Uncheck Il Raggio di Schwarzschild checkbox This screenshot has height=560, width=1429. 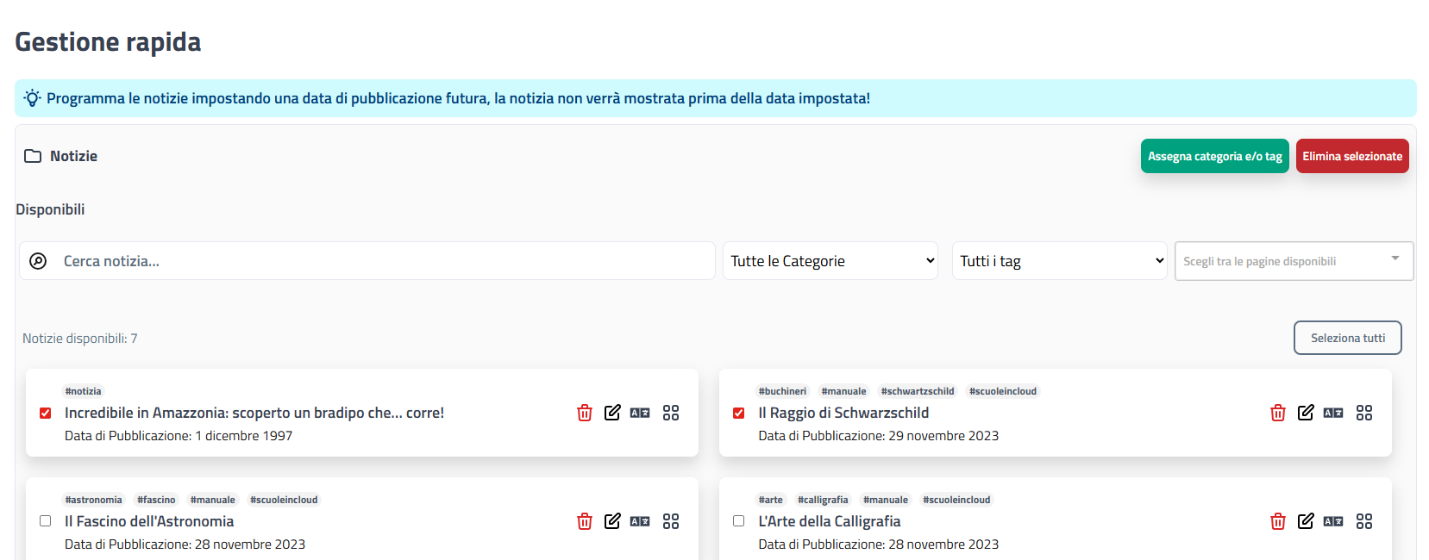(x=739, y=414)
